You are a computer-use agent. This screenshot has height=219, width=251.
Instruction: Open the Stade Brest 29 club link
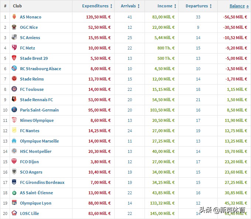tap(34, 58)
